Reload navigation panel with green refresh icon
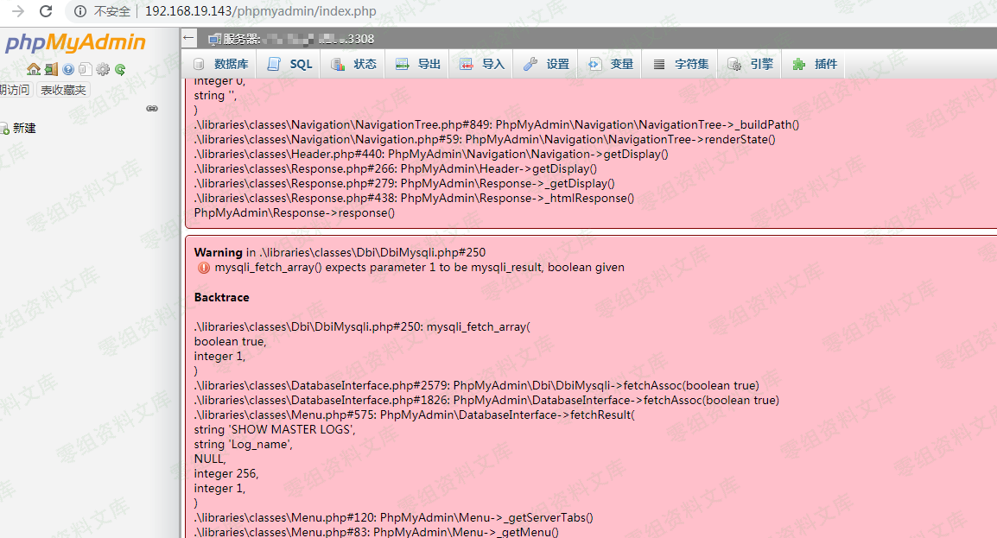 (120, 69)
